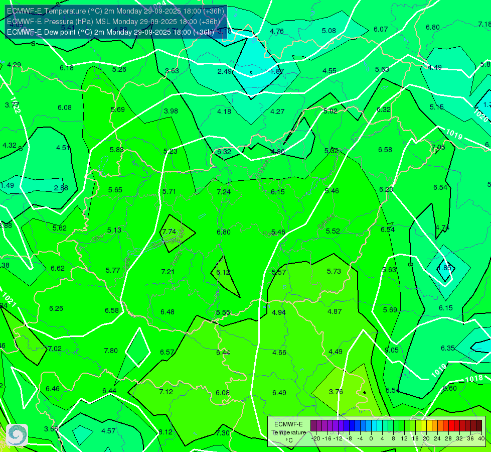This screenshot has height=452, width=491.
Task: Click the dew point value 4.87
Action: pyautogui.click(x=335, y=311)
